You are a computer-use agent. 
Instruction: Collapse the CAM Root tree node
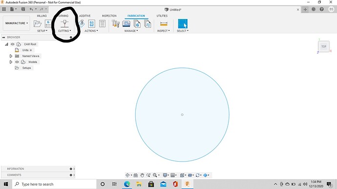click(x=7, y=44)
